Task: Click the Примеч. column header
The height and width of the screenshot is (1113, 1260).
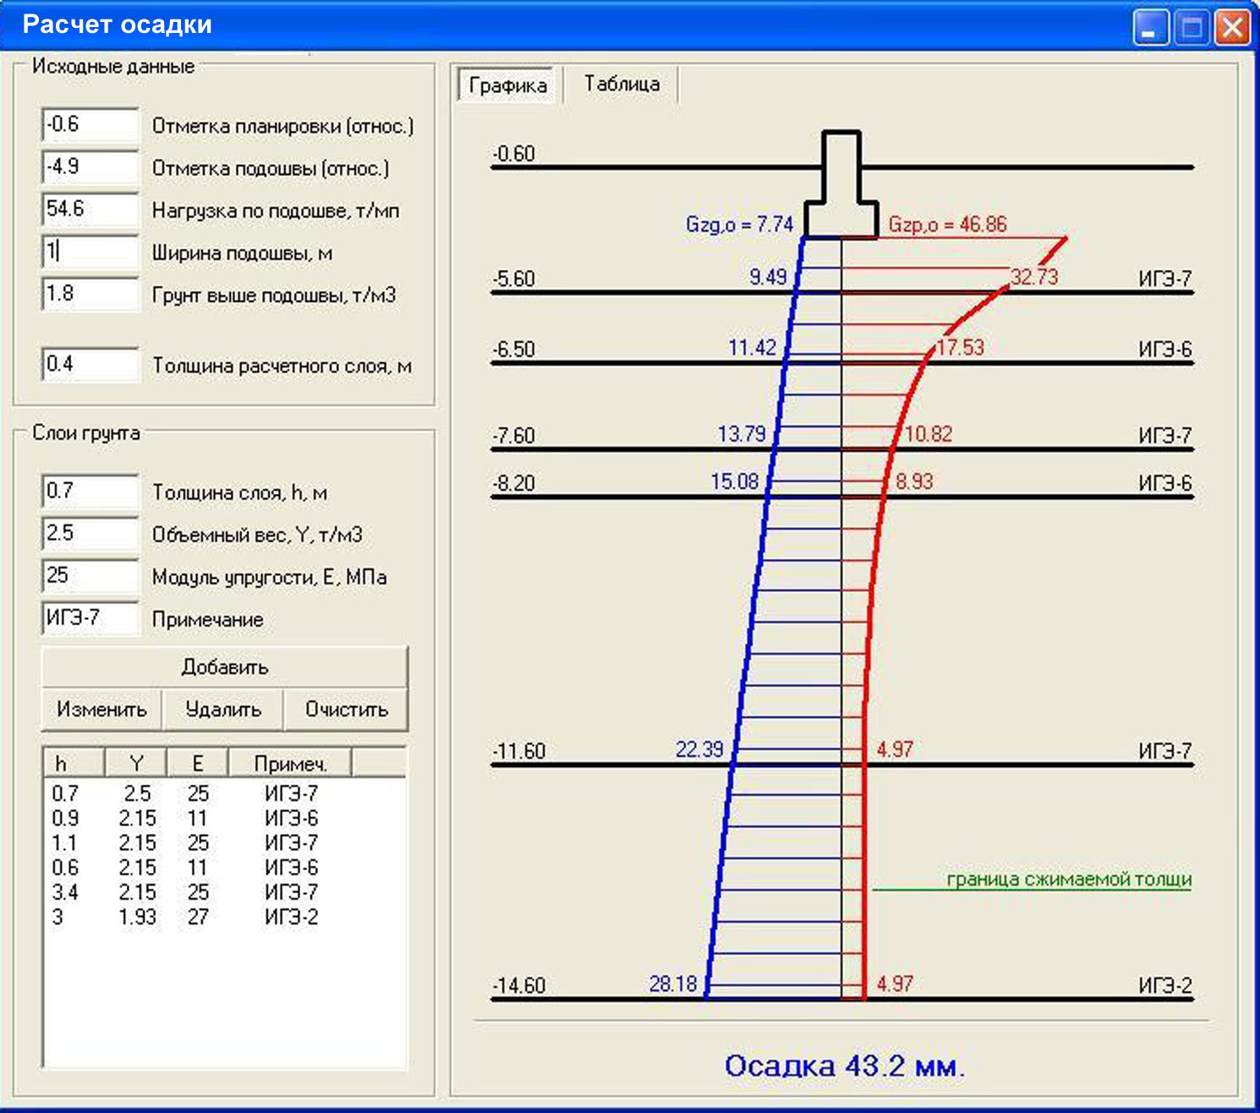Action: tap(290, 764)
